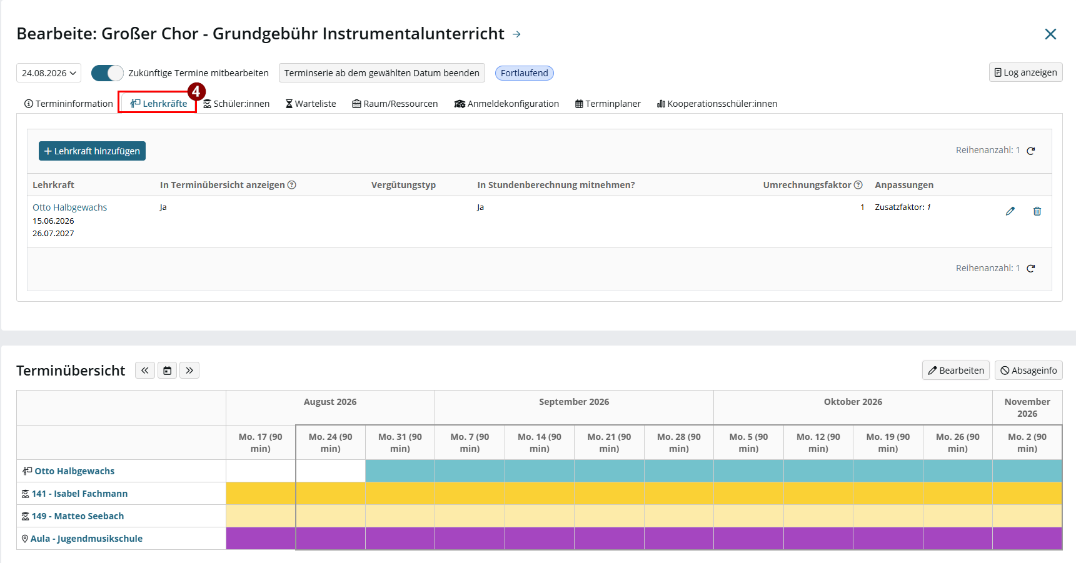Viewport: 1076px width, 563px height.
Task: Select the Mo. 2 November column header
Action: (1027, 442)
